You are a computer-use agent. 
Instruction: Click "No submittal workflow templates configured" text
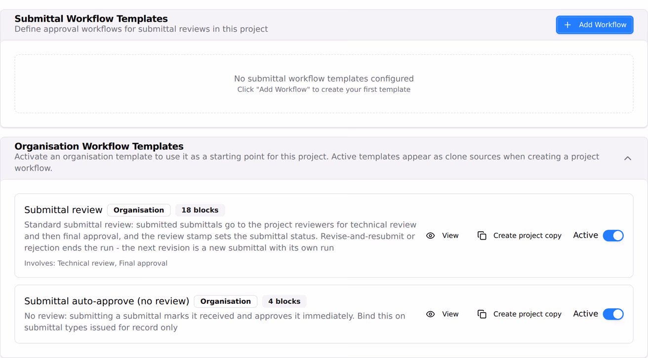[x=324, y=78]
